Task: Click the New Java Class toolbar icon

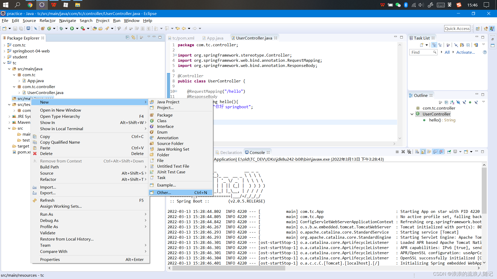Action: pos(49,28)
